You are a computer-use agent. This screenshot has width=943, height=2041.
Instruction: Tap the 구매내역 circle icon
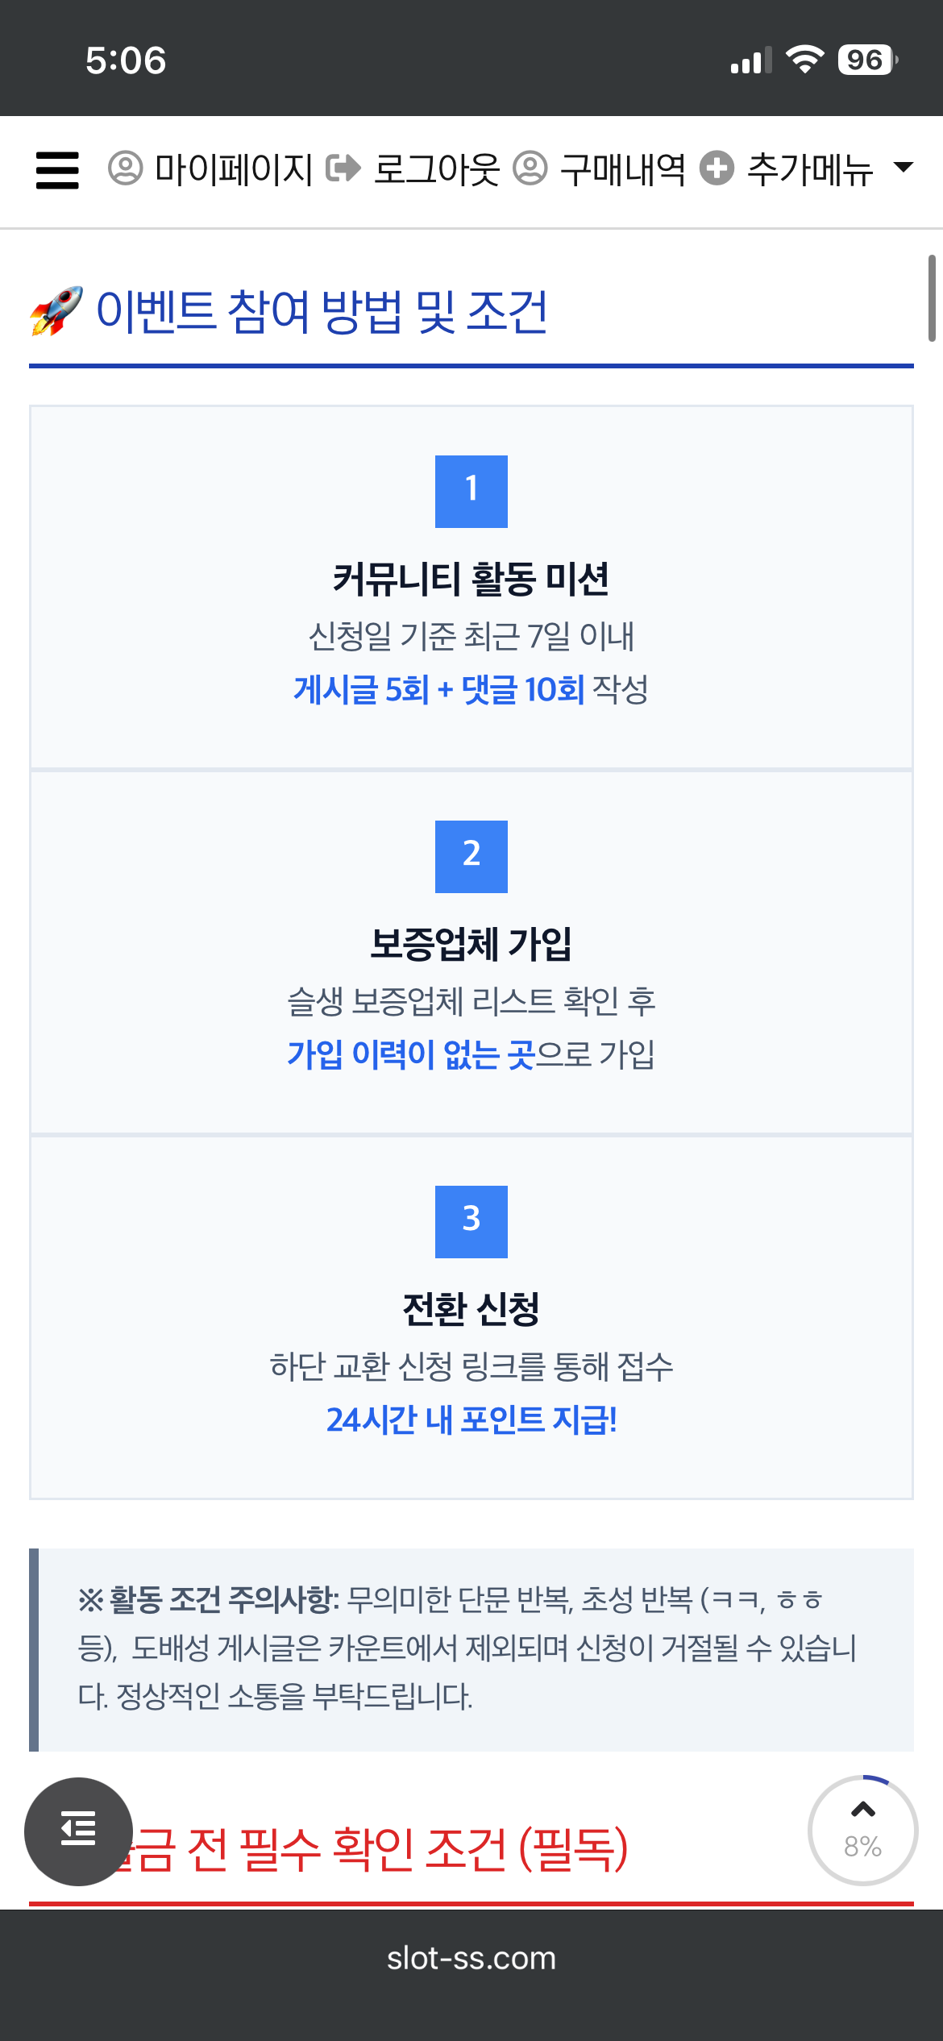[530, 168]
